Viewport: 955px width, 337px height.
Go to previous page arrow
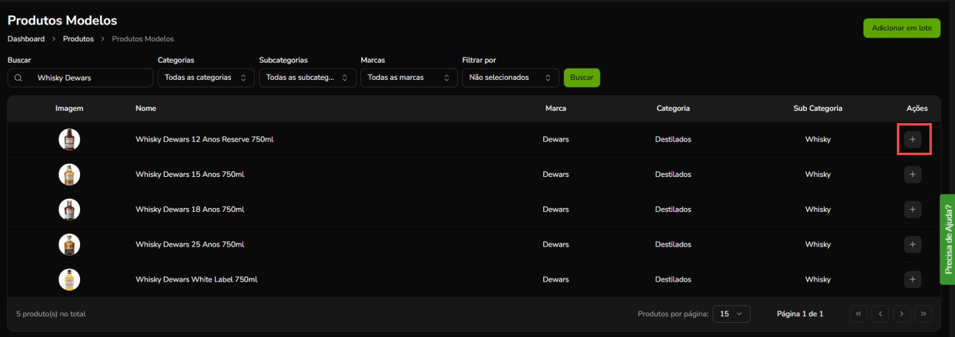(880, 314)
